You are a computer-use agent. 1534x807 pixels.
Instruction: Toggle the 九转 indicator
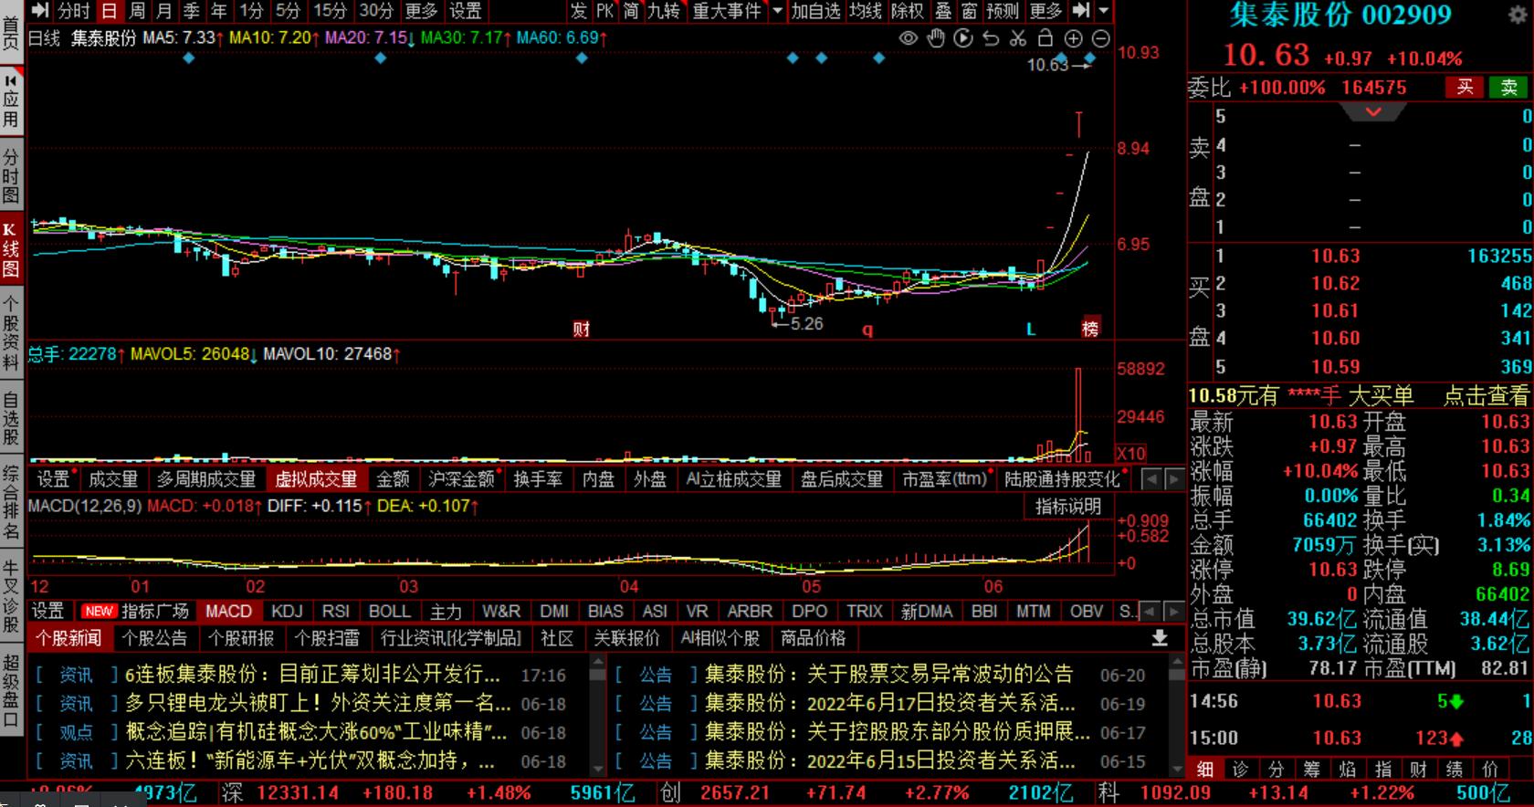click(664, 11)
